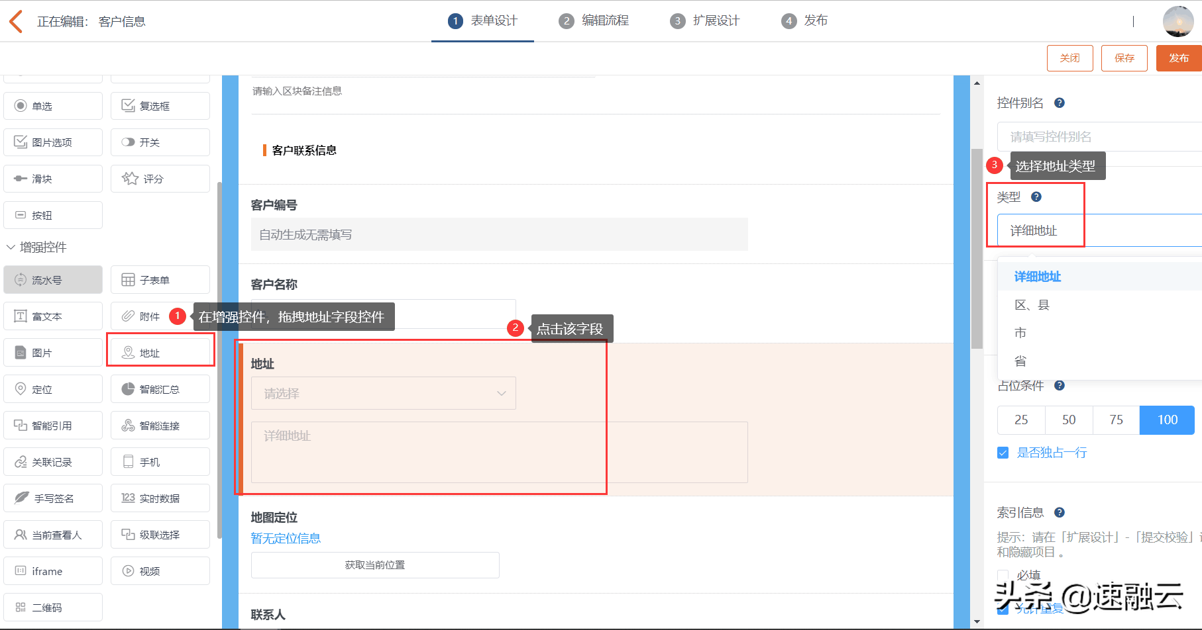Focus the 控件别名 input field
Screen dimensions: 1202x630
click(x=1100, y=136)
